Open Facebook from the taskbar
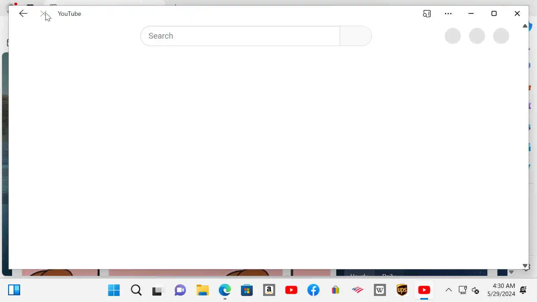This screenshot has height=302, width=537. (313, 290)
